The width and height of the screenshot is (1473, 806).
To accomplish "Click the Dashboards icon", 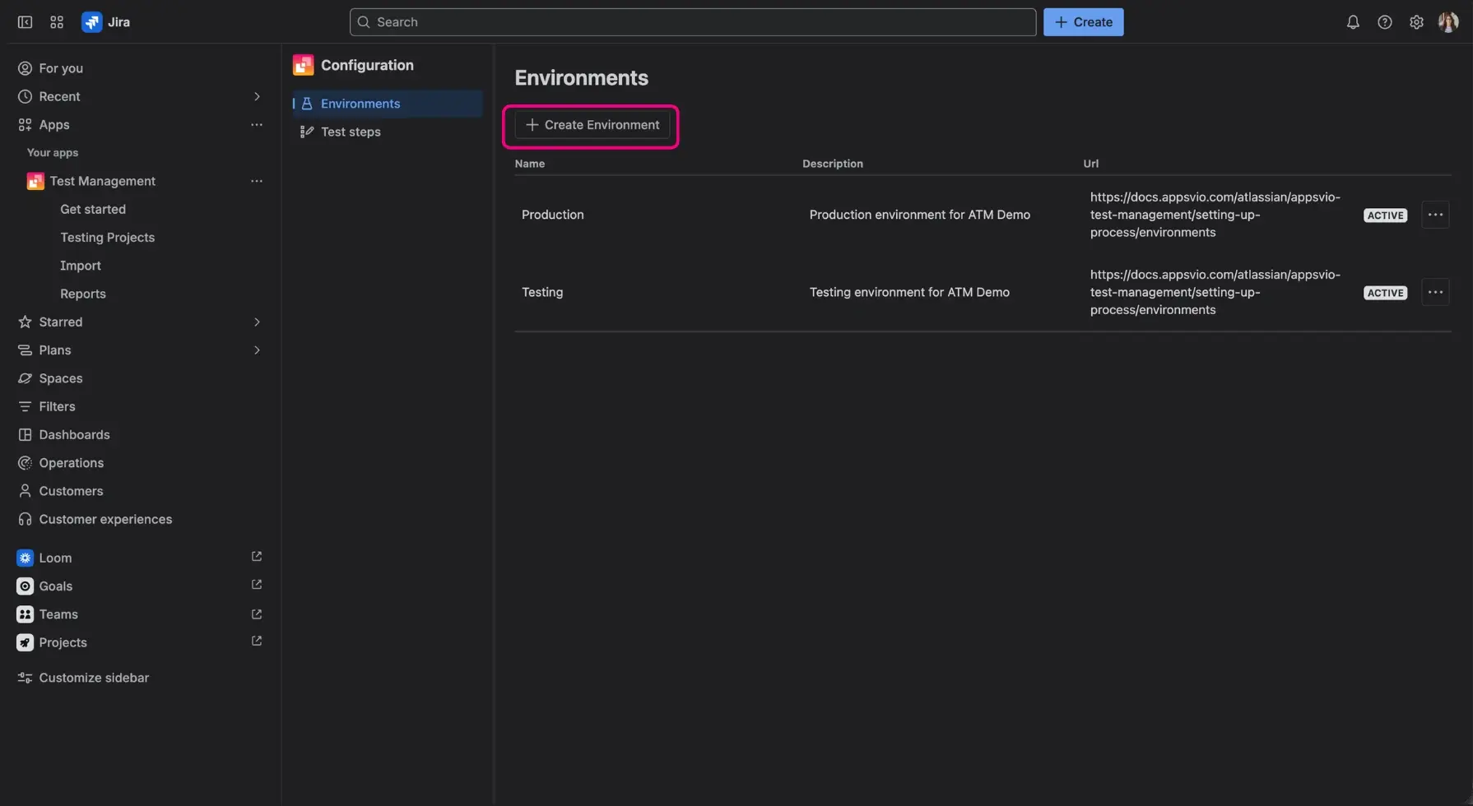I will pyautogui.click(x=25, y=434).
